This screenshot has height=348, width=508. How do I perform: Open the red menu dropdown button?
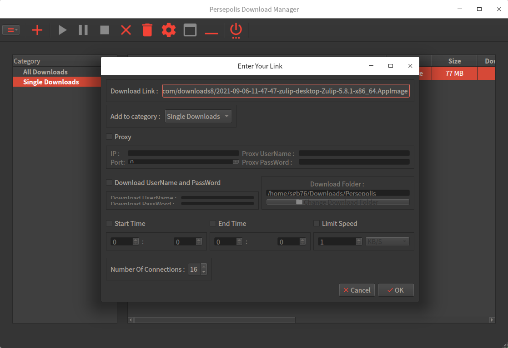point(11,30)
